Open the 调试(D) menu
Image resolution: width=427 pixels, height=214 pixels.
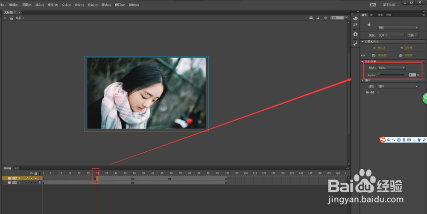[x=106, y=5]
